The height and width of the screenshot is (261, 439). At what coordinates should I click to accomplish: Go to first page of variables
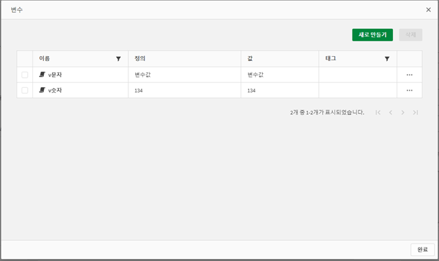[378, 112]
